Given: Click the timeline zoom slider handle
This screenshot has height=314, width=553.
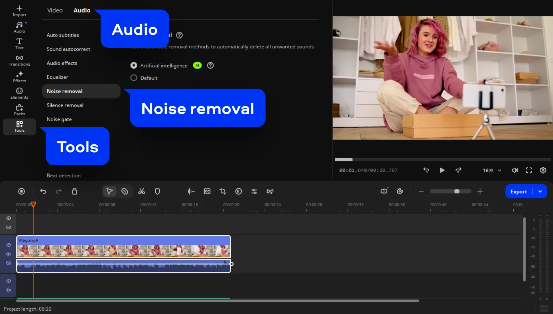Looking at the screenshot, I should pyautogui.click(x=456, y=191).
